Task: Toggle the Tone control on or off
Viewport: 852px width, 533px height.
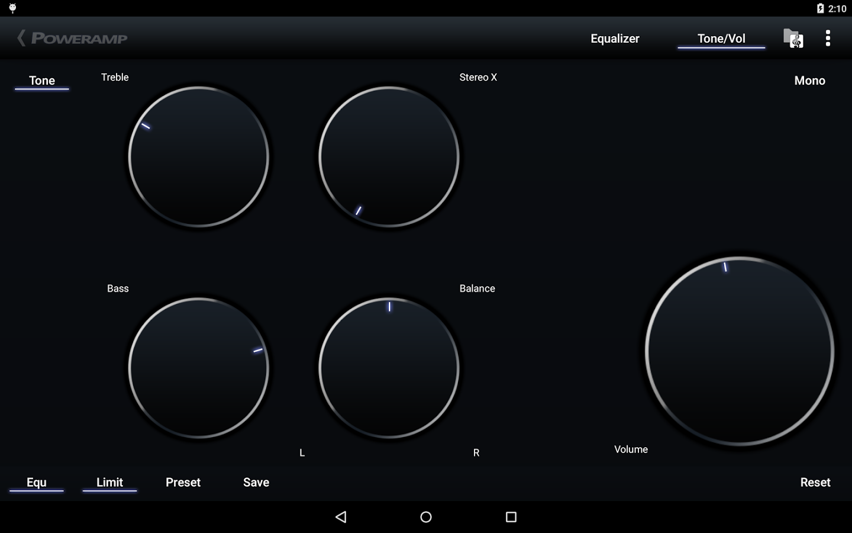Action: click(41, 81)
